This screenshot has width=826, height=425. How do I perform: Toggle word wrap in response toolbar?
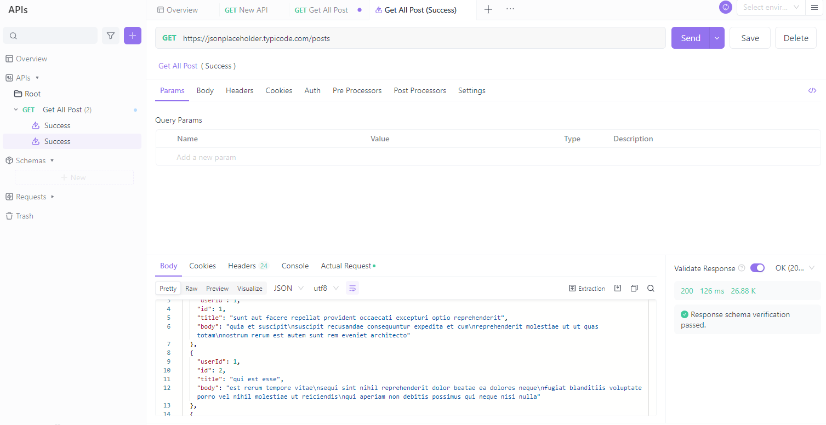pyautogui.click(x=352, y=288)
